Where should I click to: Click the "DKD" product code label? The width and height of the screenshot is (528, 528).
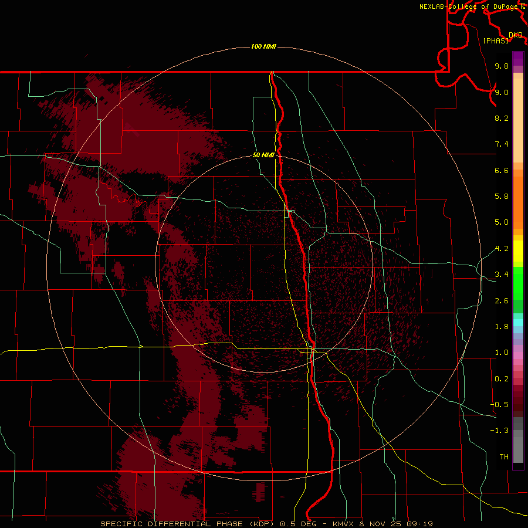[516, 35]
